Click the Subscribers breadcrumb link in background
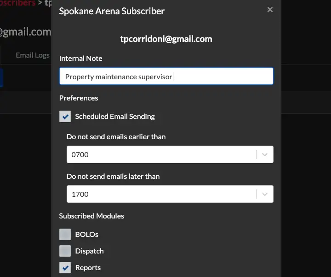Image resolution: width=331 pixels, height=277 pixels. pyautogui.click(x=18, y=3)
